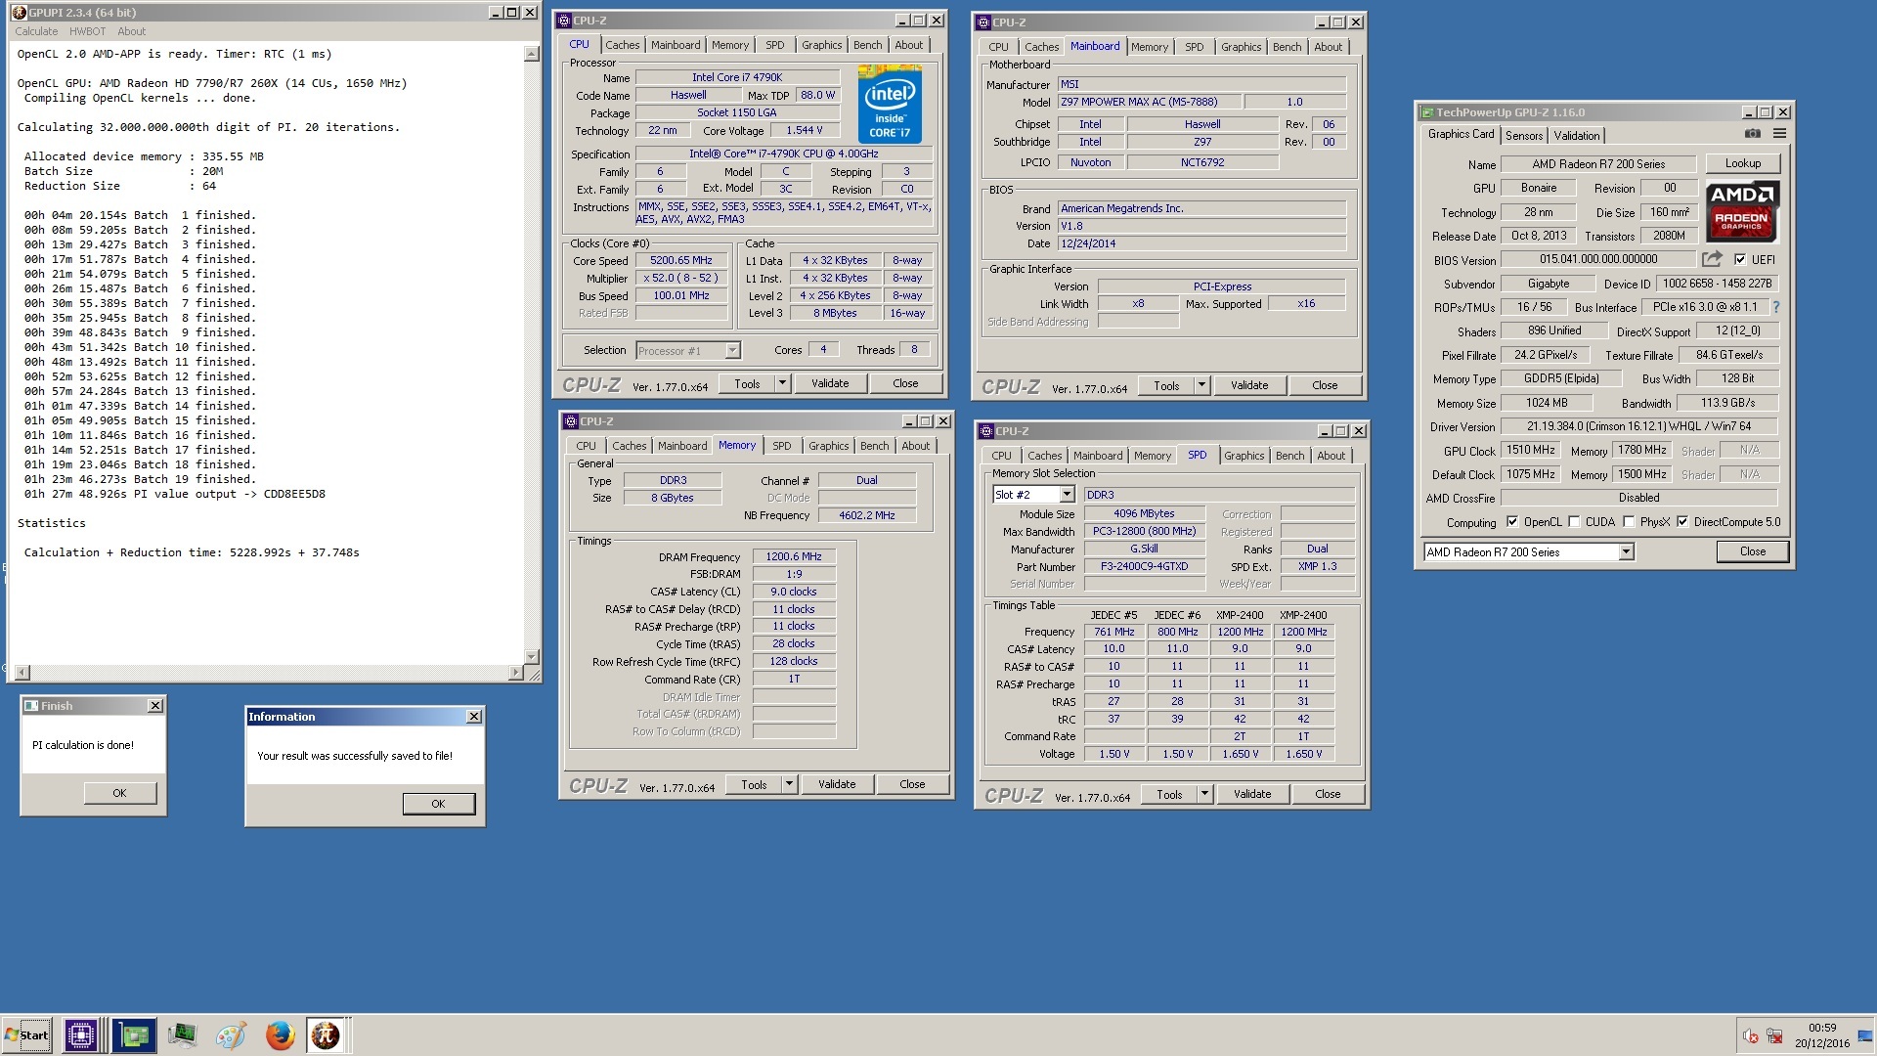Open the Calculate menu in GPUPI
This screenshot has width=1877, height=1056.
[x=36, y=31]
